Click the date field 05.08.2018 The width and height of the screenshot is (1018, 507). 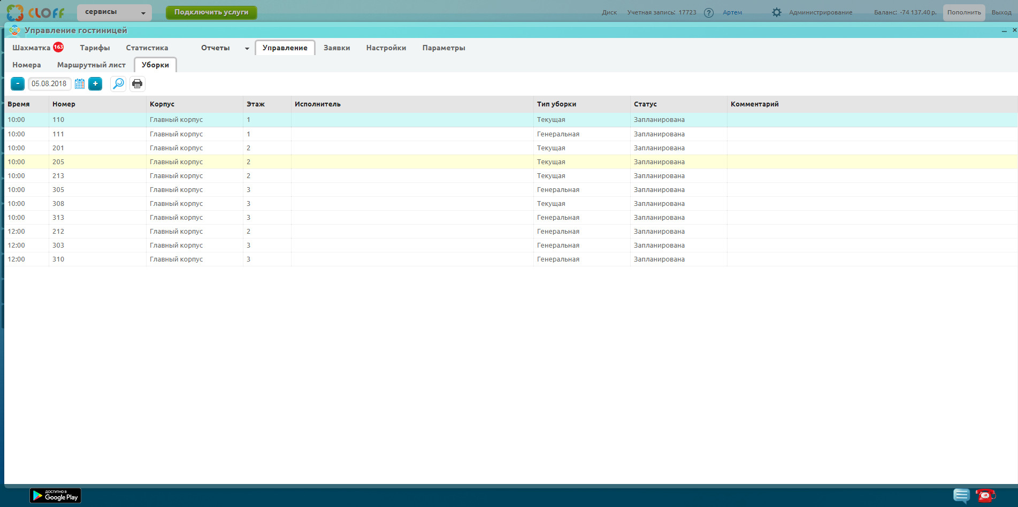[49, 83]
